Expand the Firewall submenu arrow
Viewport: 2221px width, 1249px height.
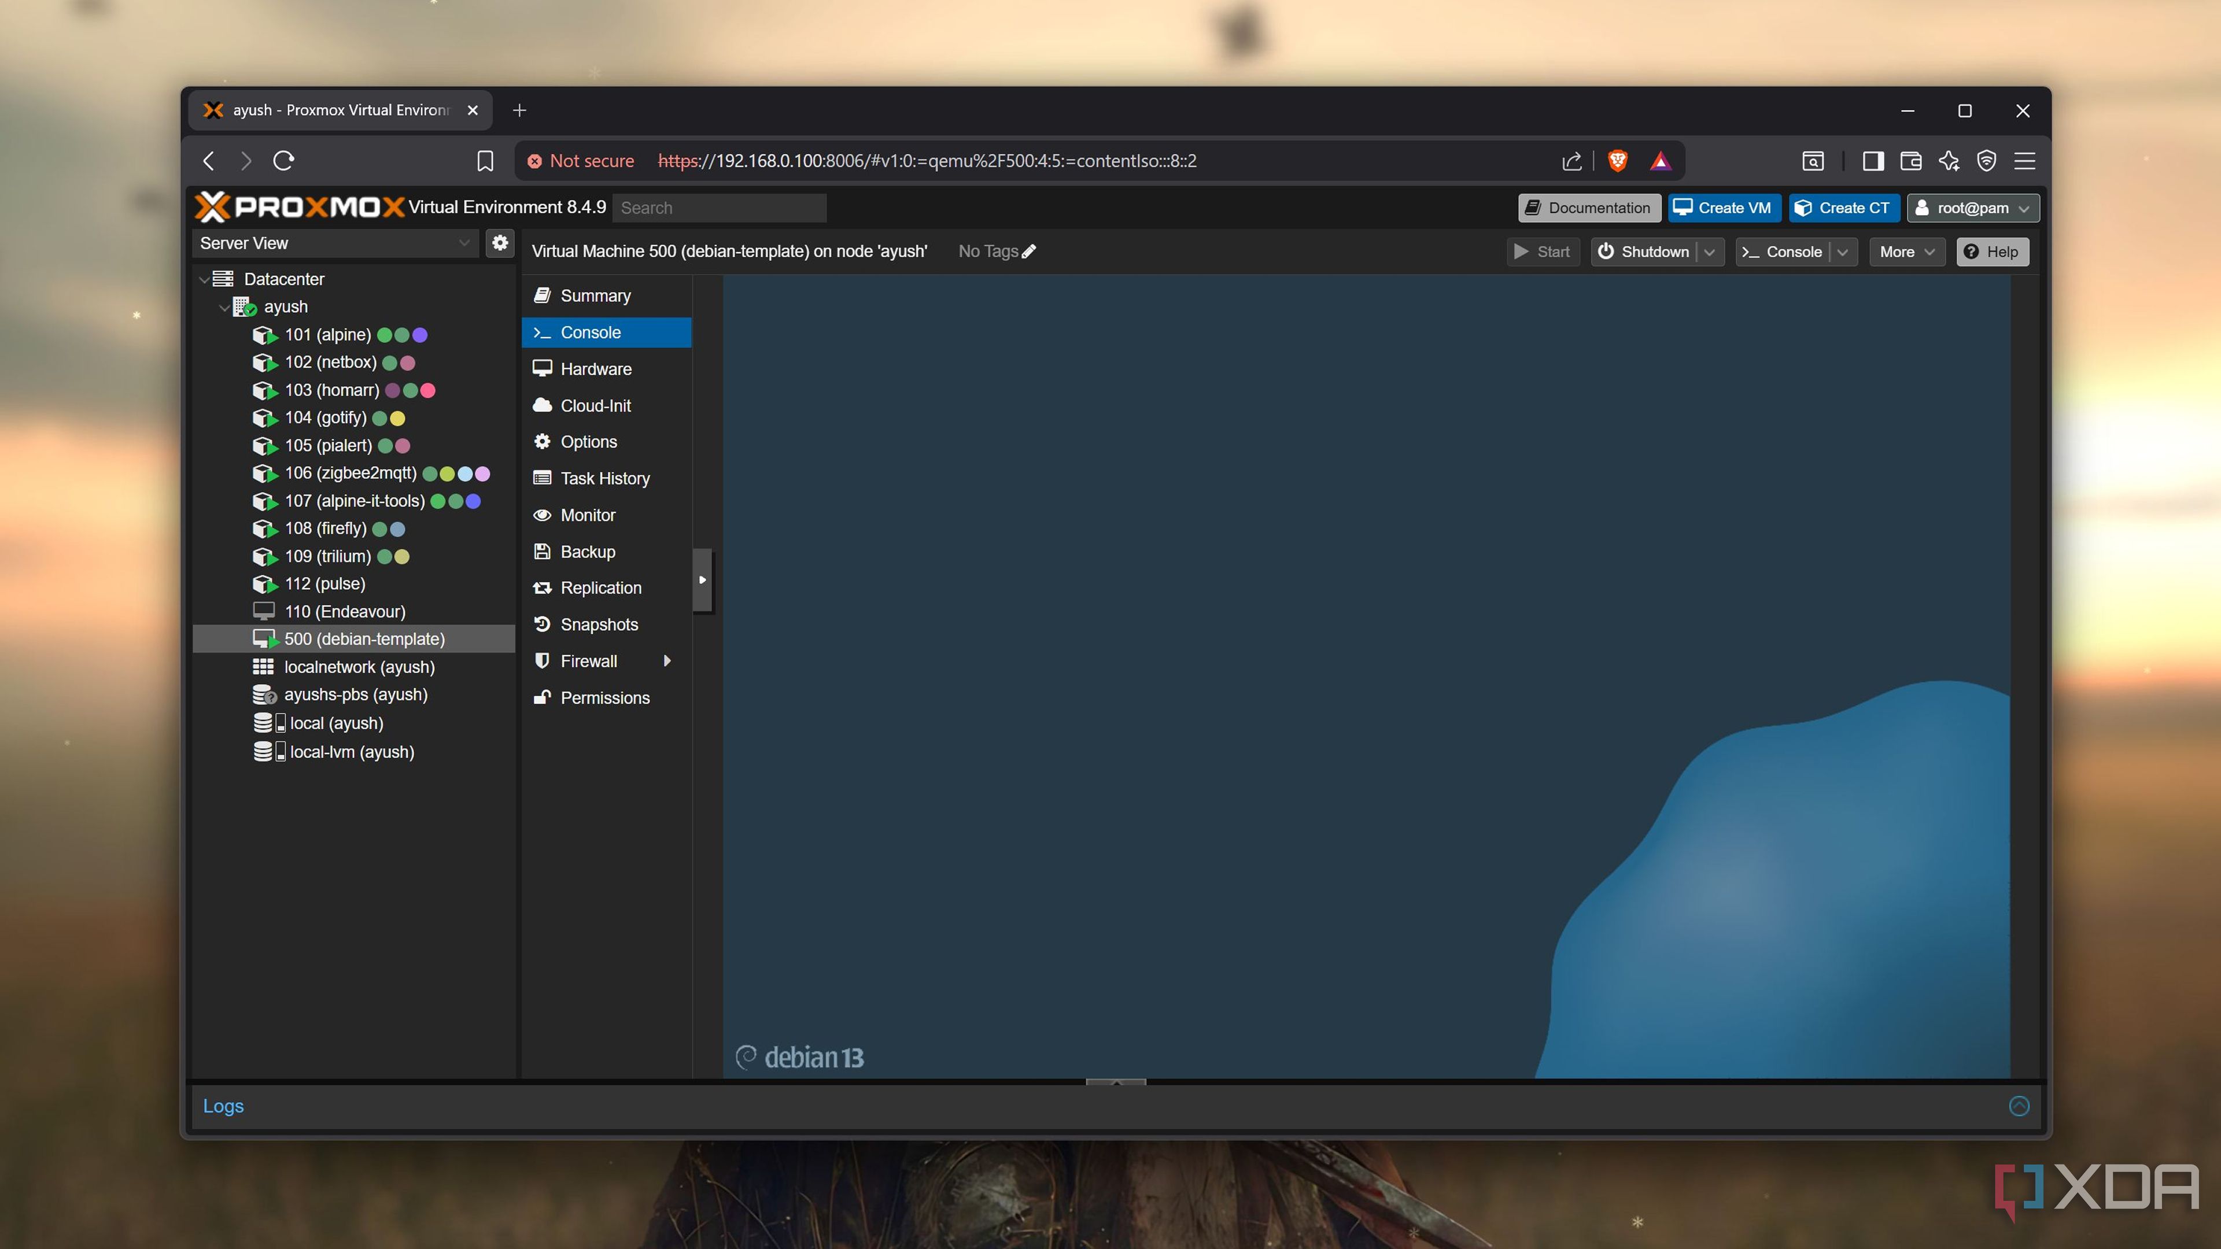pos(666,661)
